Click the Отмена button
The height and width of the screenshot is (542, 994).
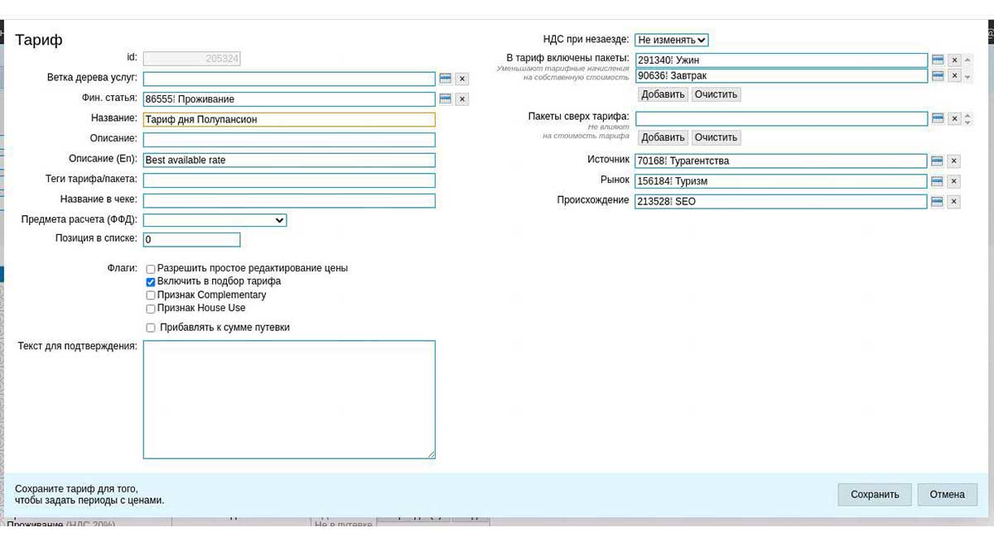(947, 495)
